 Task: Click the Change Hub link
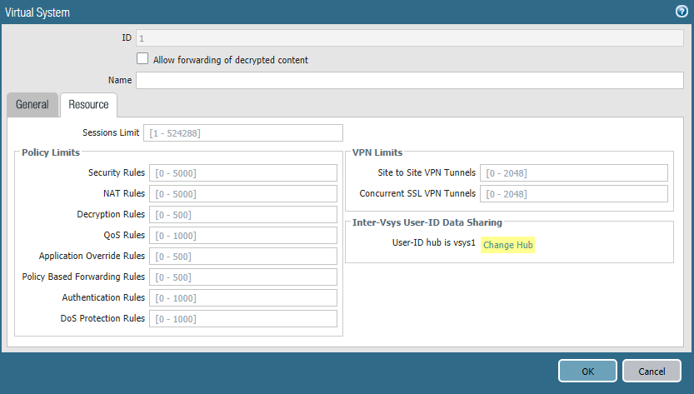[507, 245]
